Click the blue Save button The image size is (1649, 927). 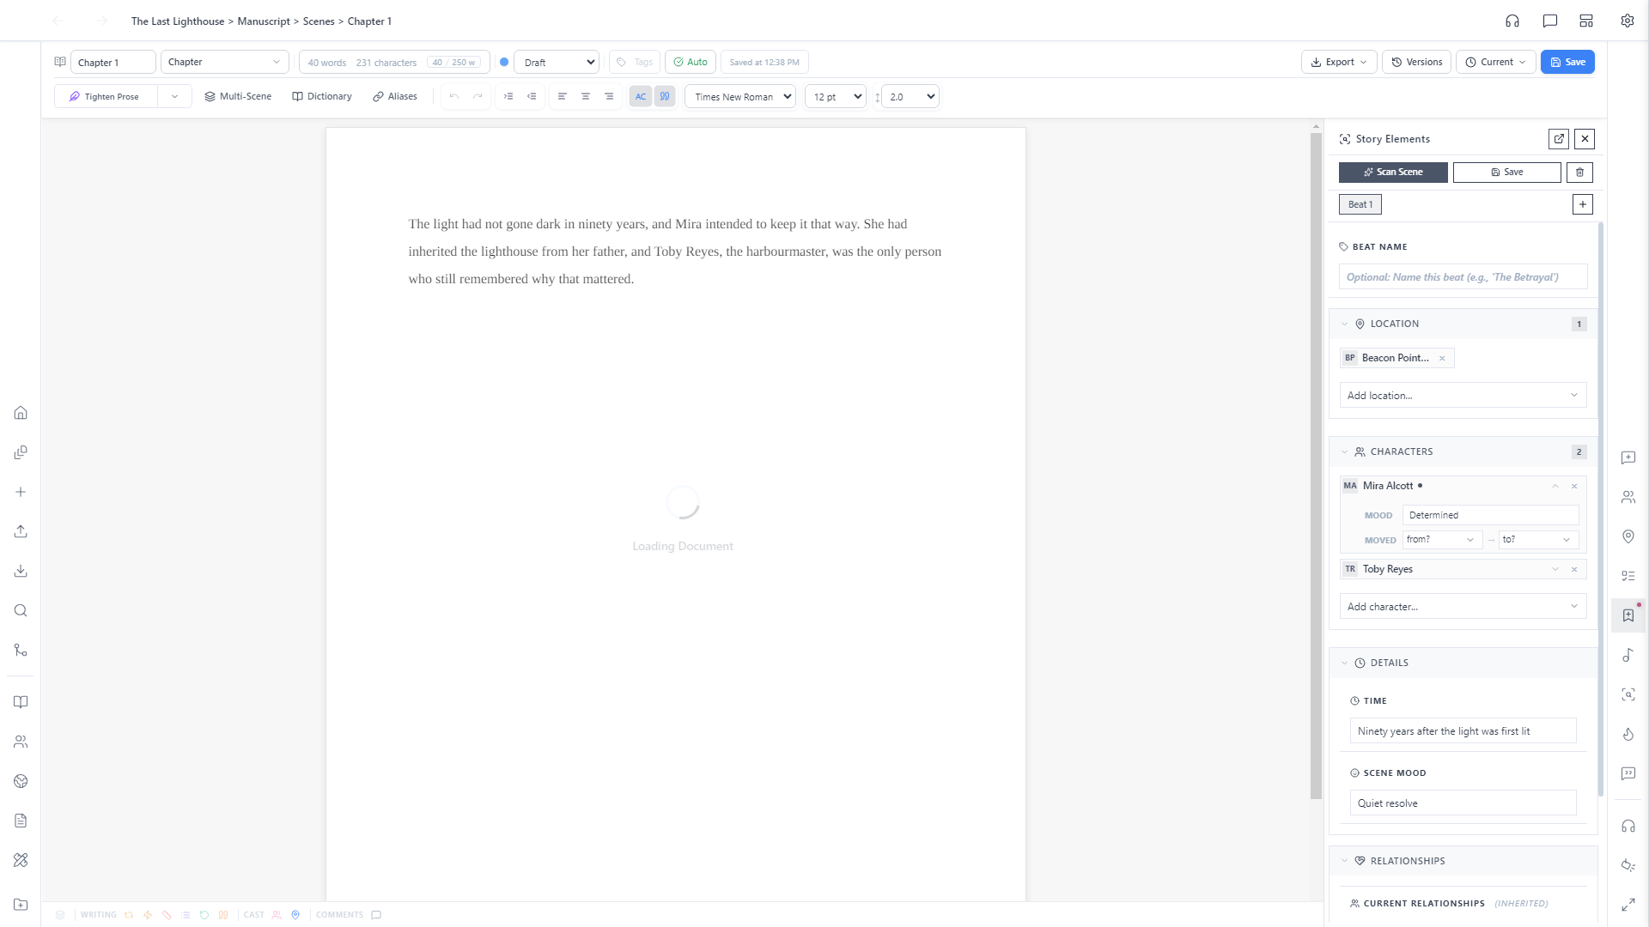click(x=1567, y=62)
